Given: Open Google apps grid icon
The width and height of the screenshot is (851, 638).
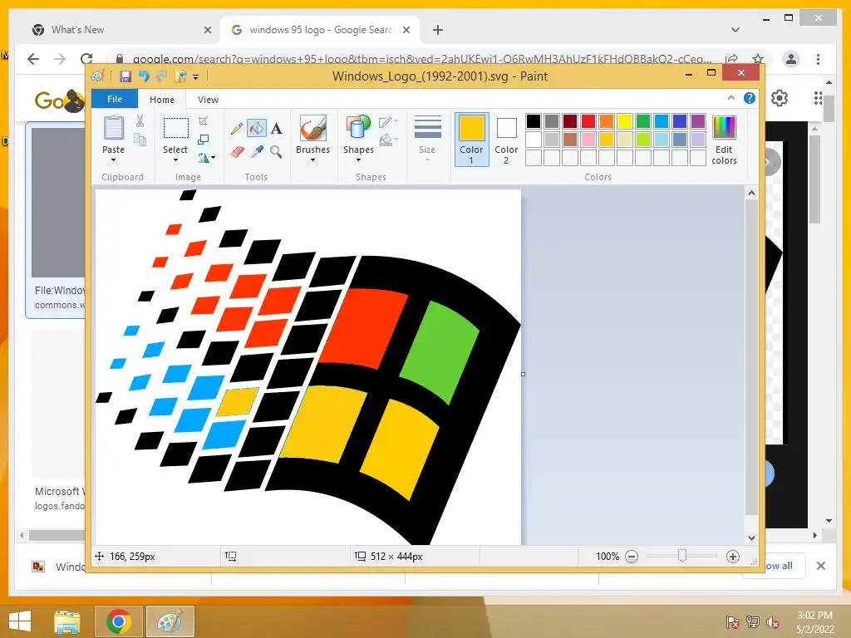Looking at the screenshot, I should [818, 98].
